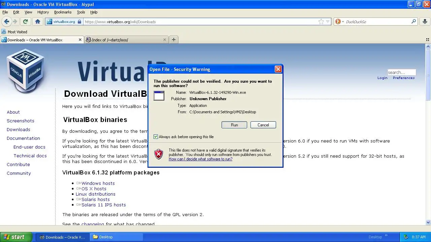Switch to the Desktop folder taskbar button
Screen dimensions: 431x242
point(117,237)
